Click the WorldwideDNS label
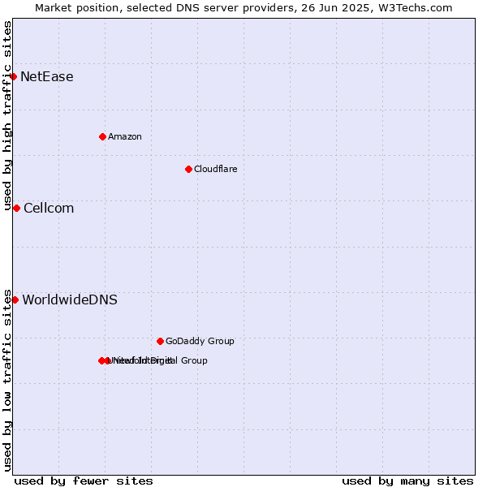Image resolution: width=487 pixels, height=487 pixels. (x=70, y=300)
